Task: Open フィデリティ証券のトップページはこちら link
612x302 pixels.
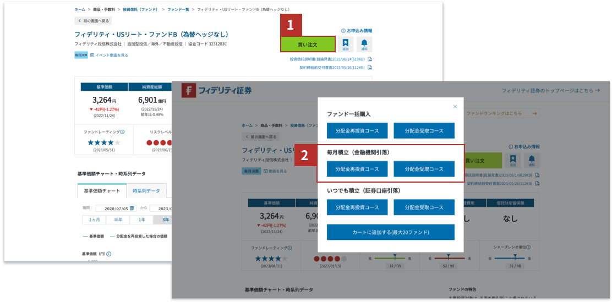Action: (x=550, y=91)
